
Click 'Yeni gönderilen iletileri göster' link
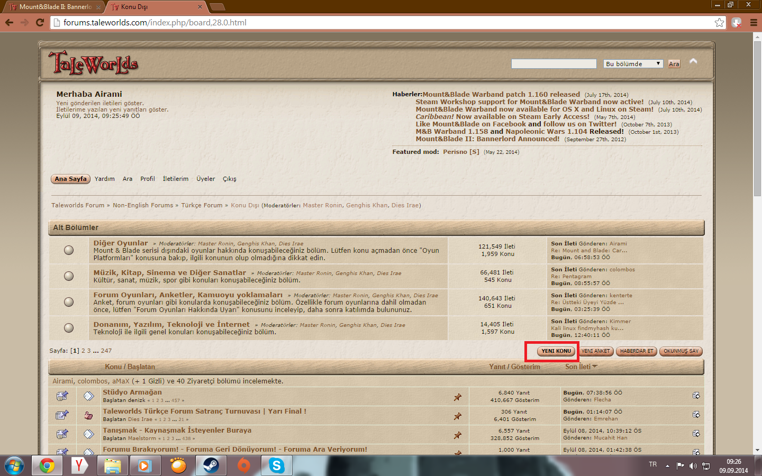100,103
